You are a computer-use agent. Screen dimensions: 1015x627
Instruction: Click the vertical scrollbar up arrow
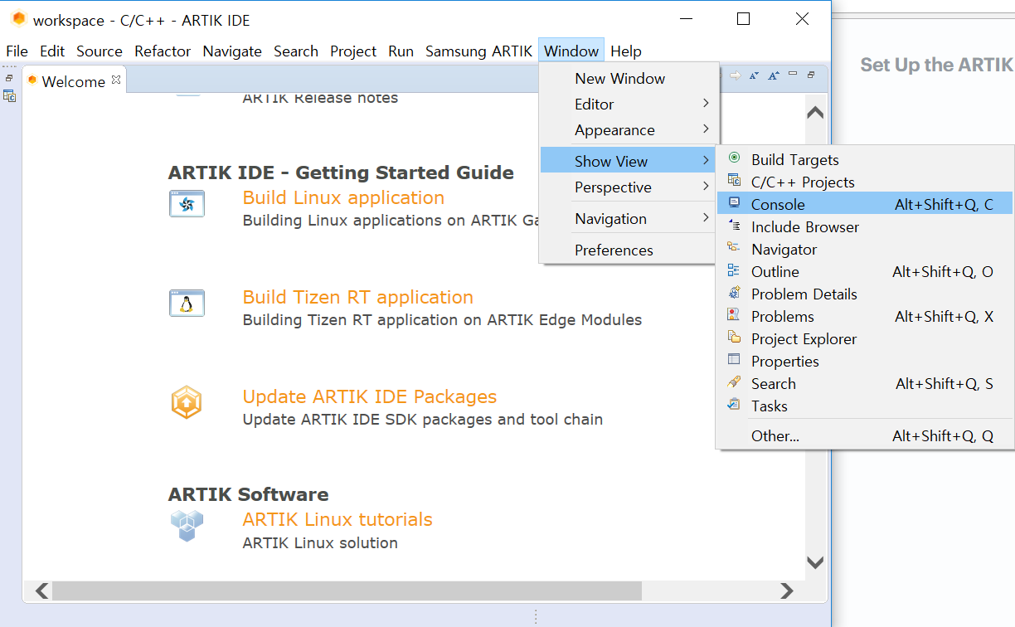(x=815, y=113)
